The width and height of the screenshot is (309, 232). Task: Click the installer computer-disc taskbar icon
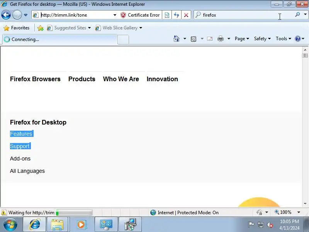click(x=130, y=225)
